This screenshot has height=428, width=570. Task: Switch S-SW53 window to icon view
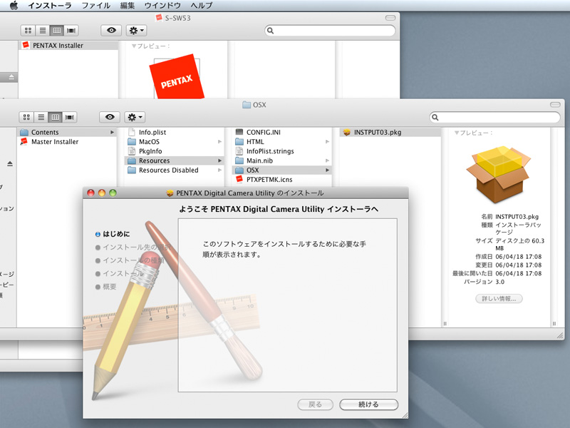click(28, 31)
